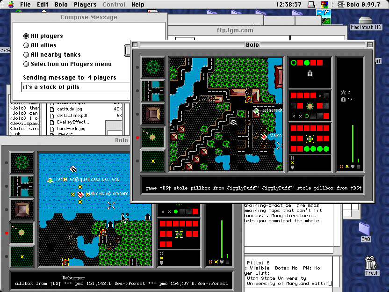Viewport: 389px width, 292px height.
Task: Pick the mine tool in rear Bolo window
Action: (x=22, y=256)
